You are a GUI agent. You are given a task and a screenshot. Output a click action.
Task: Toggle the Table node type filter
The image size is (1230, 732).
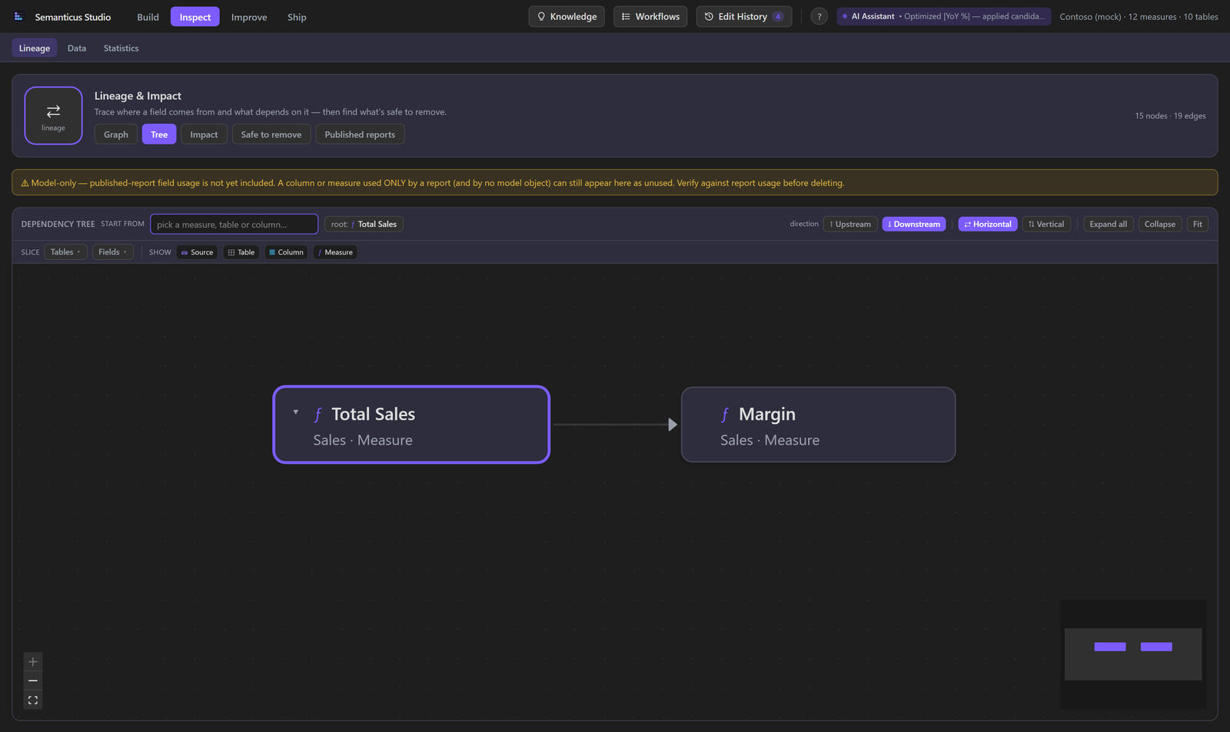tap(241, 252)
